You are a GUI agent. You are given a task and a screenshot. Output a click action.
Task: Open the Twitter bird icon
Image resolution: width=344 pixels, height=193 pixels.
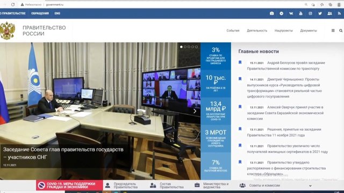[x=320, y=13]
